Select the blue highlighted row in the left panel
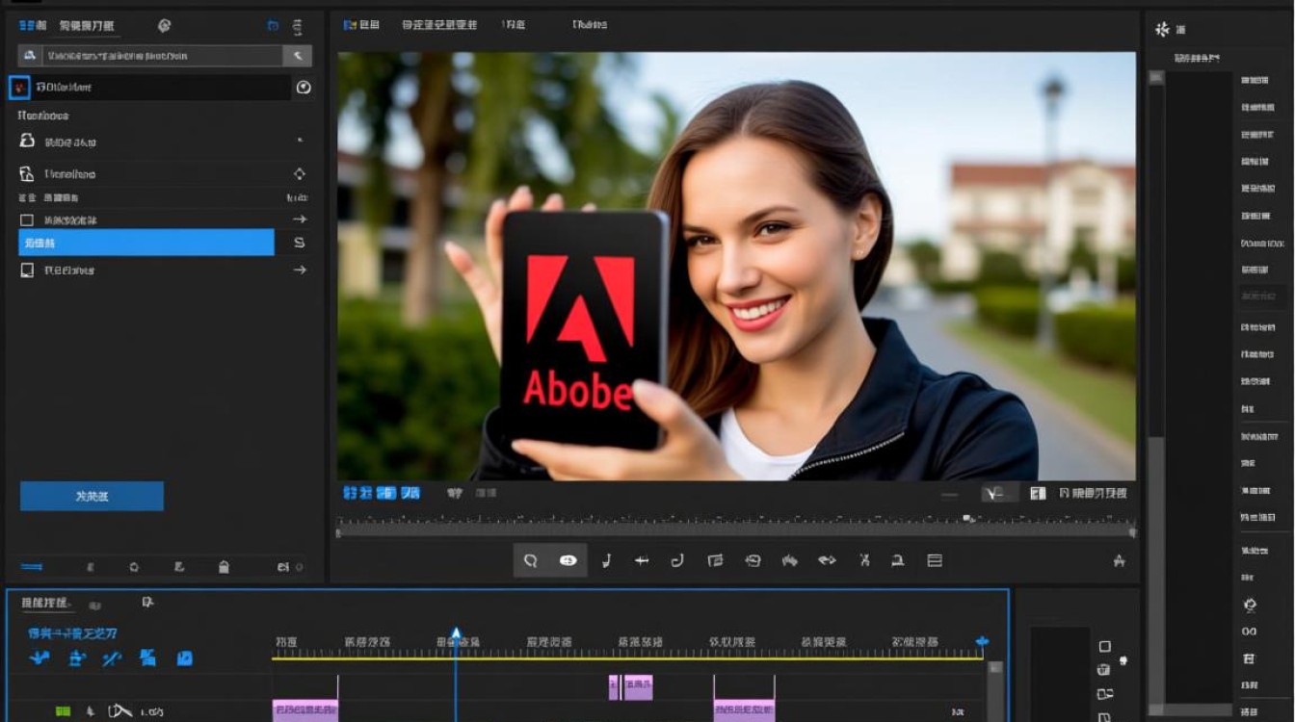 [x=146, y=243]
